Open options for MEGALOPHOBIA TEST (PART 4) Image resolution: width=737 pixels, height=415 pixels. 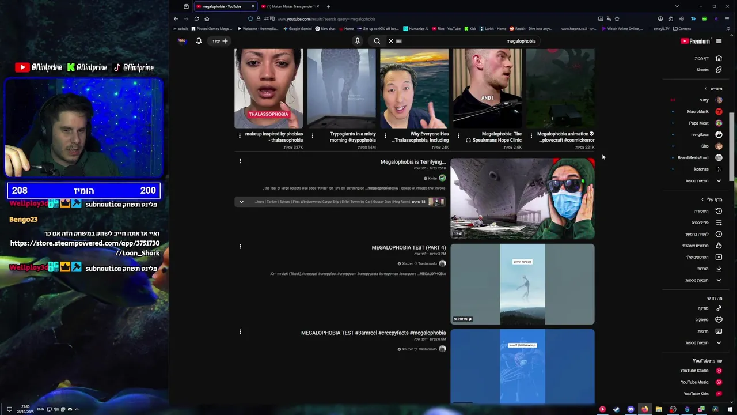240,246
